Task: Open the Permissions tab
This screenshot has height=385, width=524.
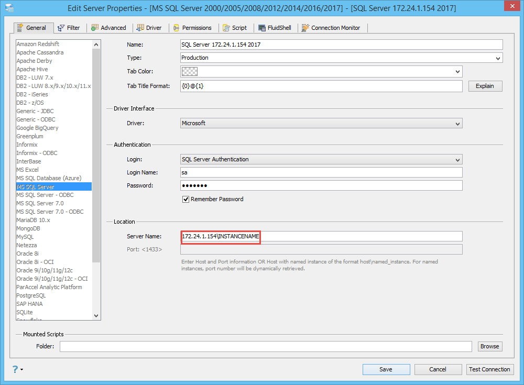Action: coord(192,28)
